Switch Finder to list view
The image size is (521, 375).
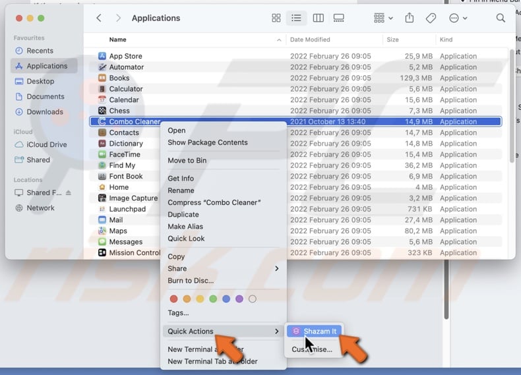[x=296, y=18]
